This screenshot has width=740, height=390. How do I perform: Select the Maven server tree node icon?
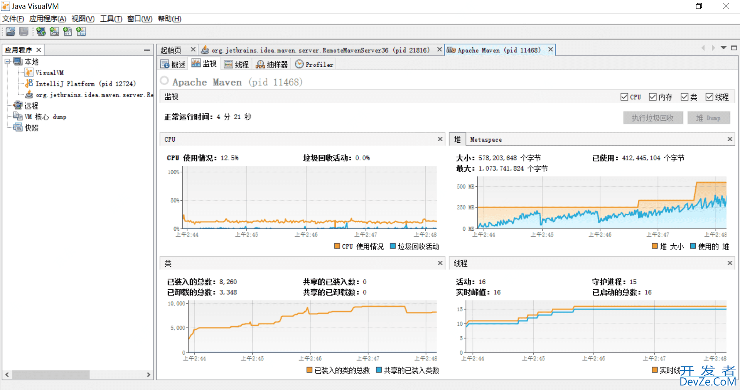(x=29, y=95)
